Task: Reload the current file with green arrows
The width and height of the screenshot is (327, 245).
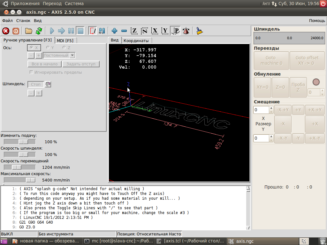Action: [x=39, y=31]
